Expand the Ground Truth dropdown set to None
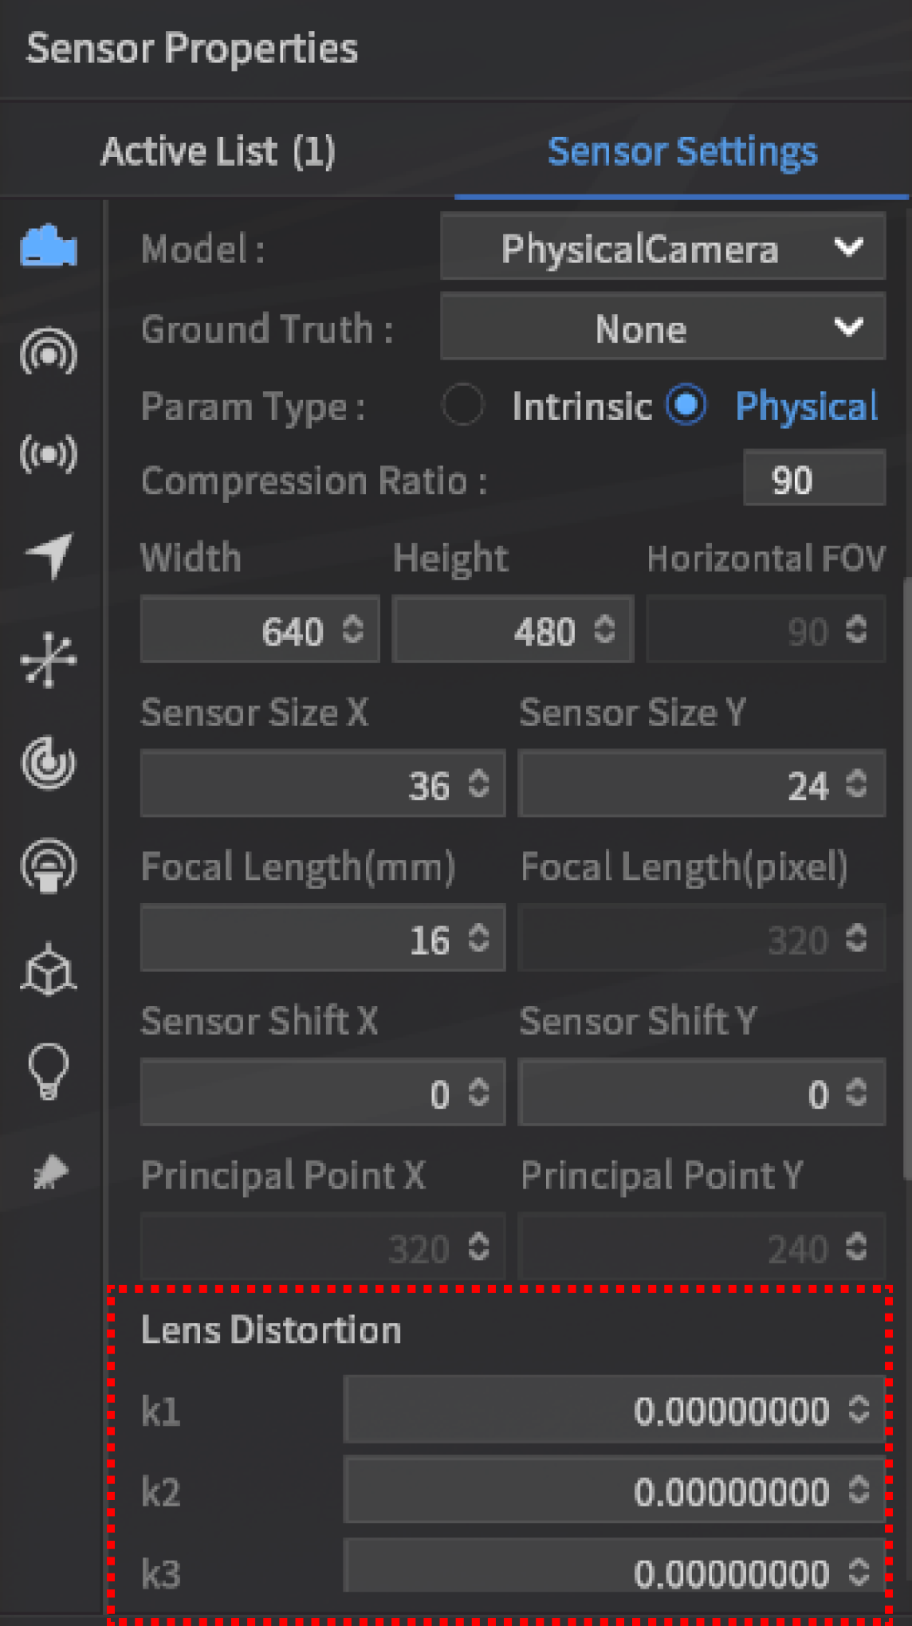Viewport: 912px width, 1626px height. 662,328
